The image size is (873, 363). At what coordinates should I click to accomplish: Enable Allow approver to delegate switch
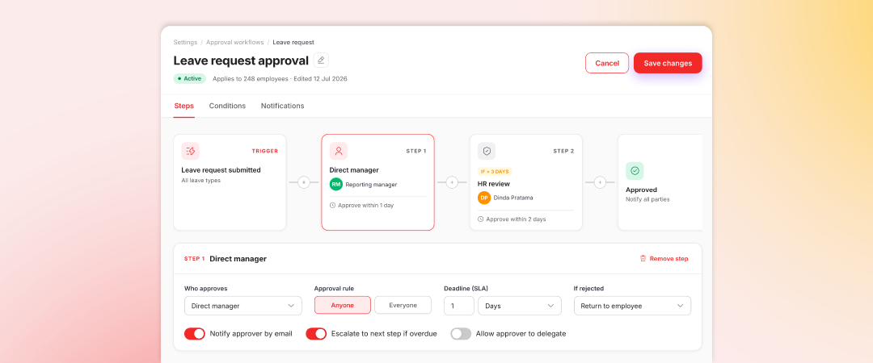pos(461,333)
